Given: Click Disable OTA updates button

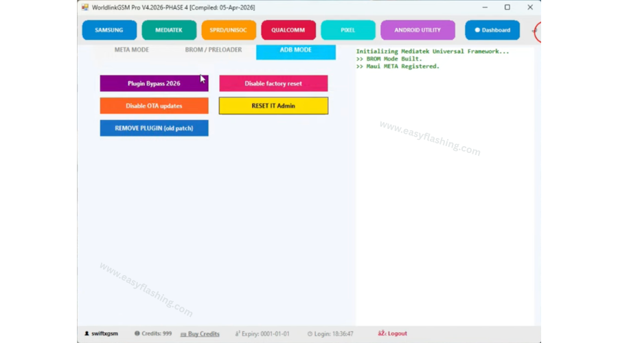Looking at the screenshot, I should [x=154, y=106].
